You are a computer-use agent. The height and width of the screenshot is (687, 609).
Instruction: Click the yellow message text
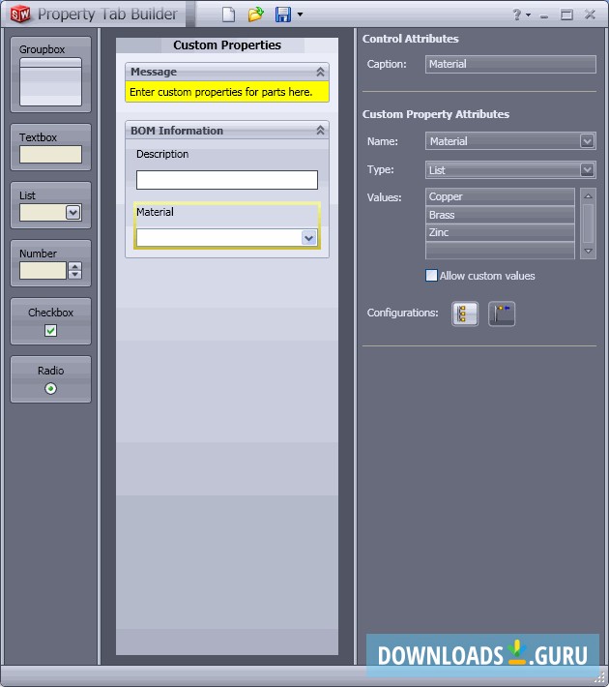pyautogui.click(x=221, y=92)
